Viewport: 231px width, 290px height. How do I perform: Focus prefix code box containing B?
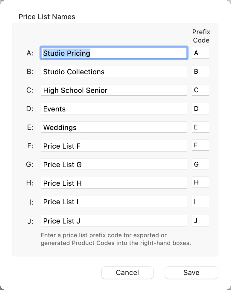pos(200,71)
